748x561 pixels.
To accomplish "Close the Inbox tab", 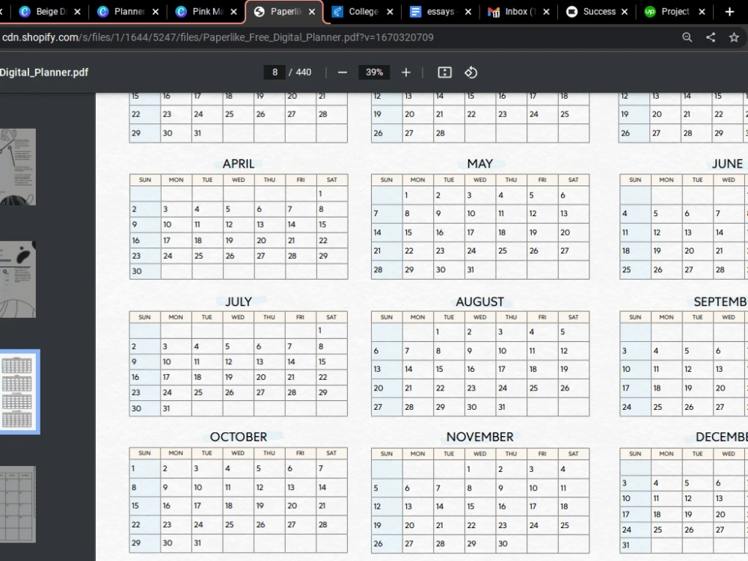I will coord(546,12).
